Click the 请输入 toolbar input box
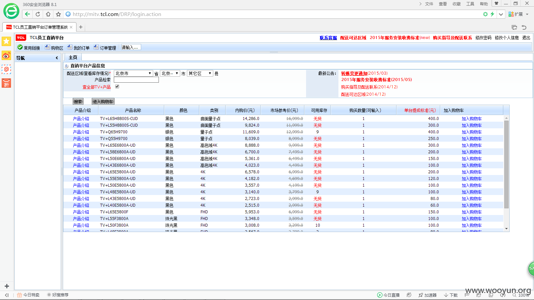Screen dimensions: 534x300 (131, 47)
